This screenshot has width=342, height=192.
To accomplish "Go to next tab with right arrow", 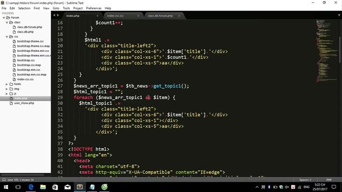I will click(58, 15).
